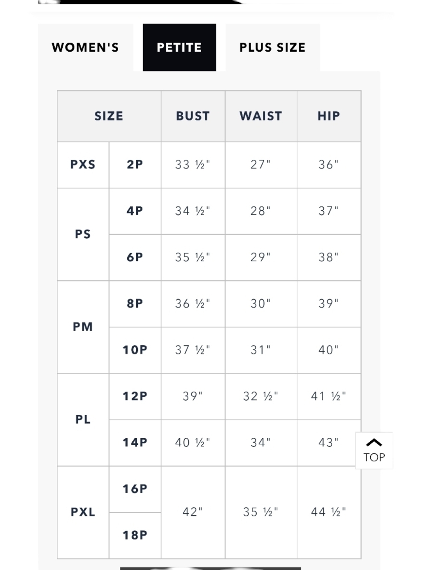
Task: Select the PETITE size tab
Action: pos(179,47)
